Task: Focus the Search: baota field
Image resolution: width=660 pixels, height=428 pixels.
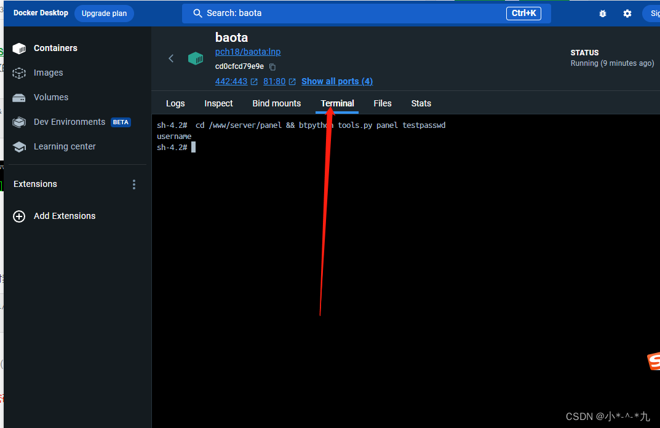Action: 366,14
